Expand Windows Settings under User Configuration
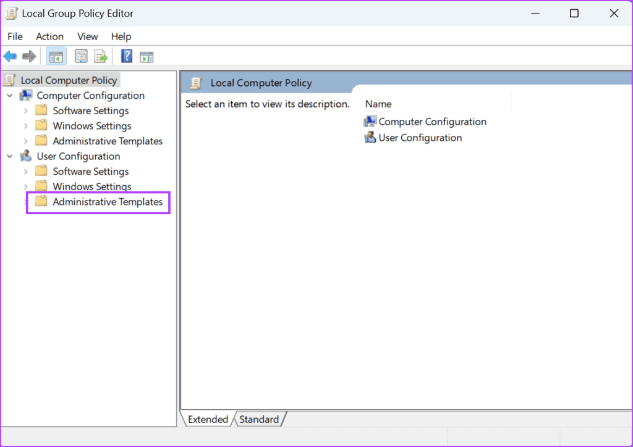This screenshot has height=447, width=633. 26,186
